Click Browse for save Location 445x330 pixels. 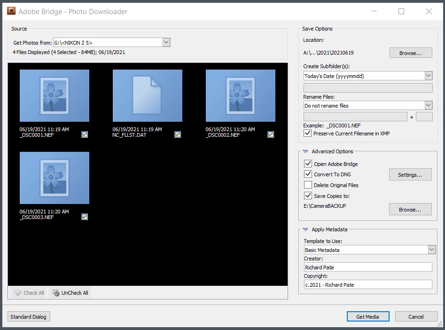pos(411,53)
